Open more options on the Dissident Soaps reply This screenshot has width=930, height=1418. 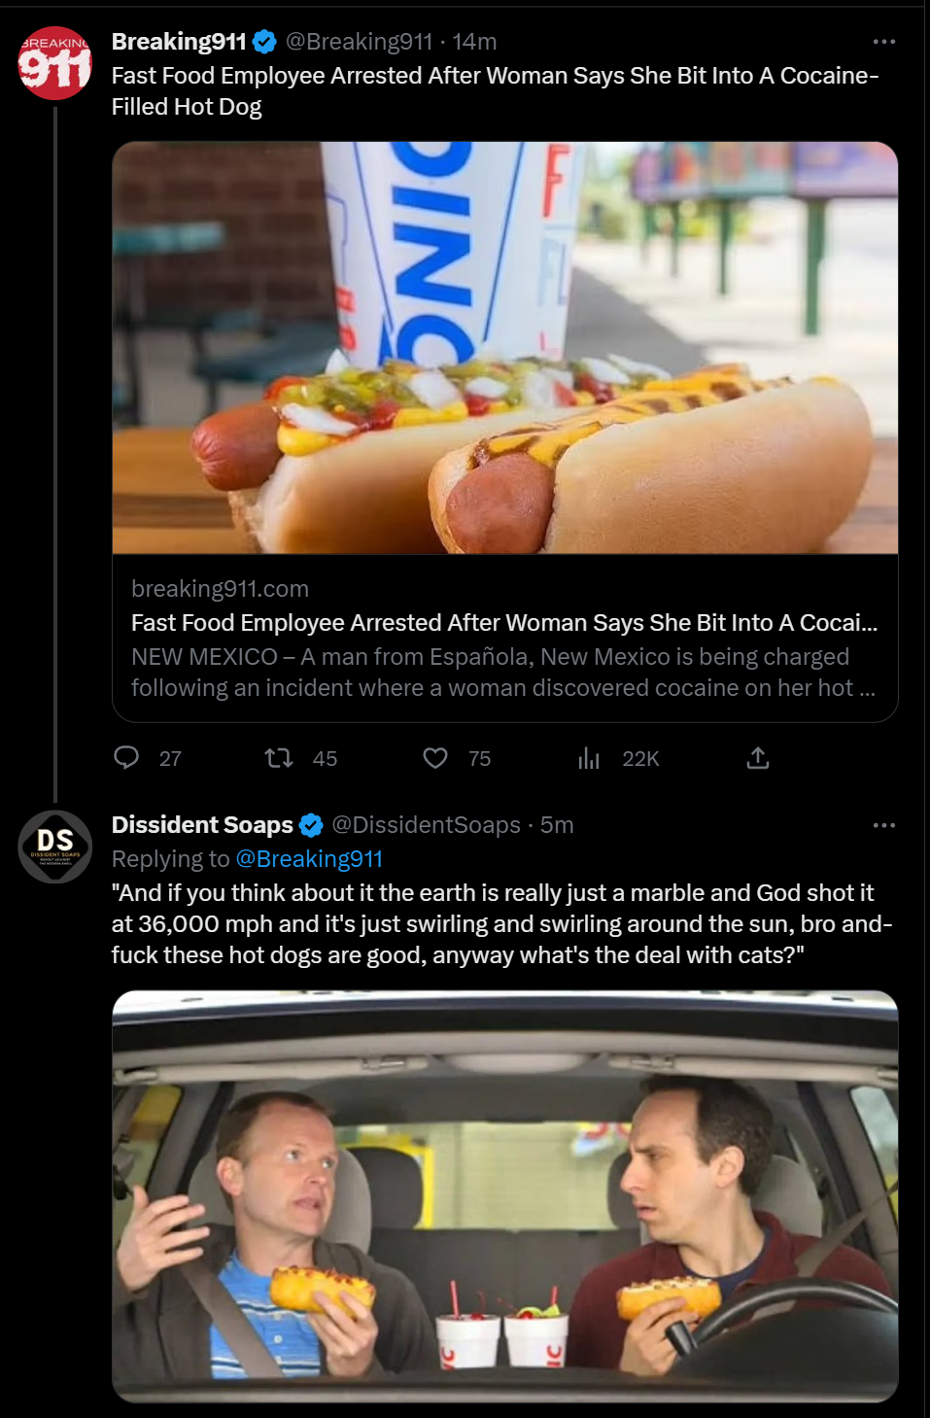coord(883,825)
